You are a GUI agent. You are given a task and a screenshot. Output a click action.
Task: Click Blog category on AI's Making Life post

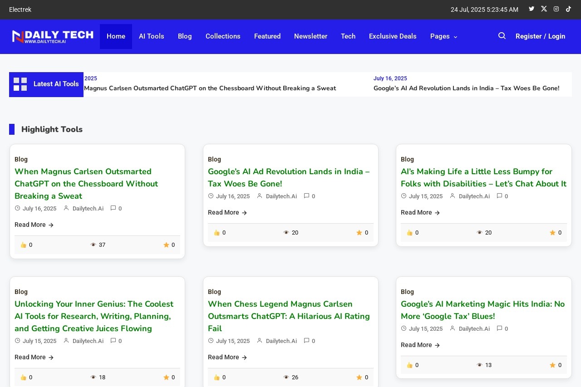pyautogui.click(x=407, y=159)
